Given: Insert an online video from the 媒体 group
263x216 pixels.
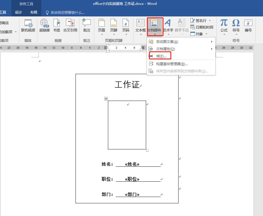Looking at the screenshot, I should [28, 26].
